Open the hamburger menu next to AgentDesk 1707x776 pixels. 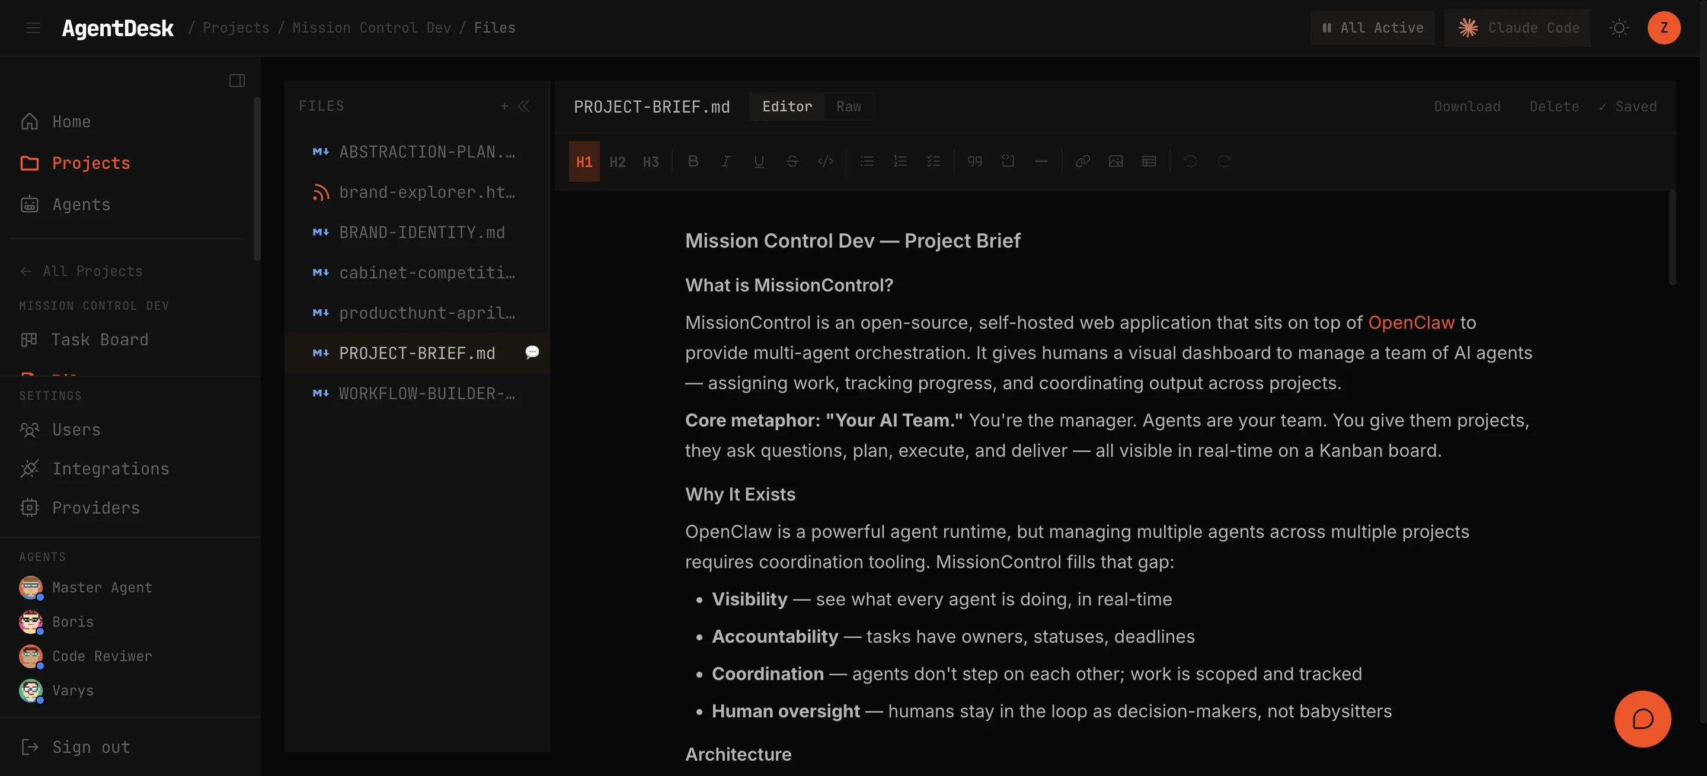point(33,28)
